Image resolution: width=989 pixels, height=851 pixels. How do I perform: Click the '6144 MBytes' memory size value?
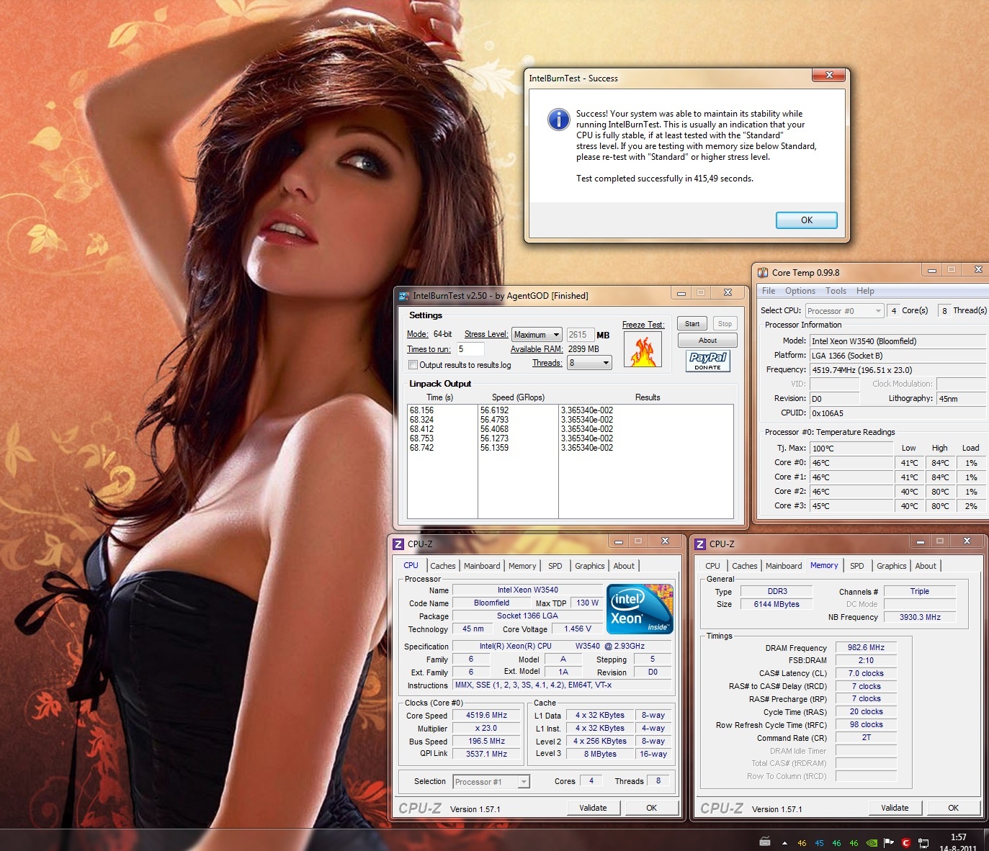[x=777, y=604]
